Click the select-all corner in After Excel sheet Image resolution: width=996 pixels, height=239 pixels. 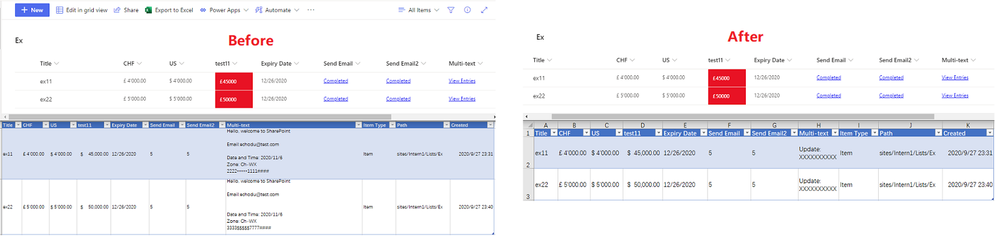click(x=528, y=124)
